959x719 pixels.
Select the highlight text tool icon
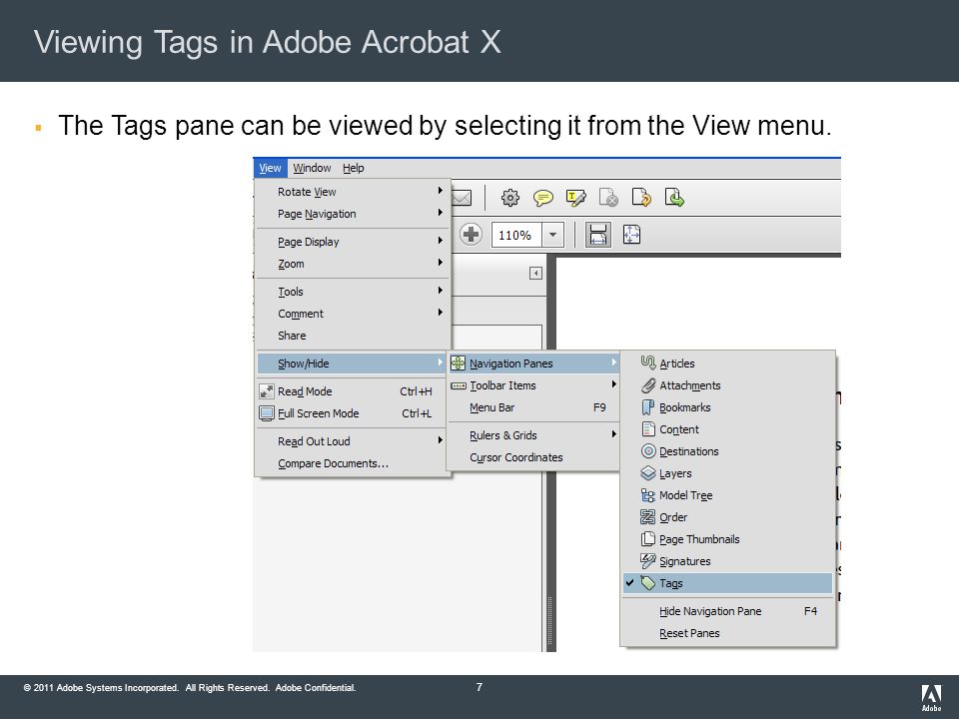[575, 198]
